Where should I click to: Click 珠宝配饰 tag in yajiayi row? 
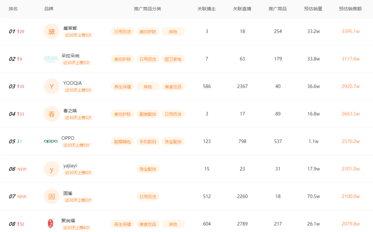pyautogui.click(x=148, y=169)
